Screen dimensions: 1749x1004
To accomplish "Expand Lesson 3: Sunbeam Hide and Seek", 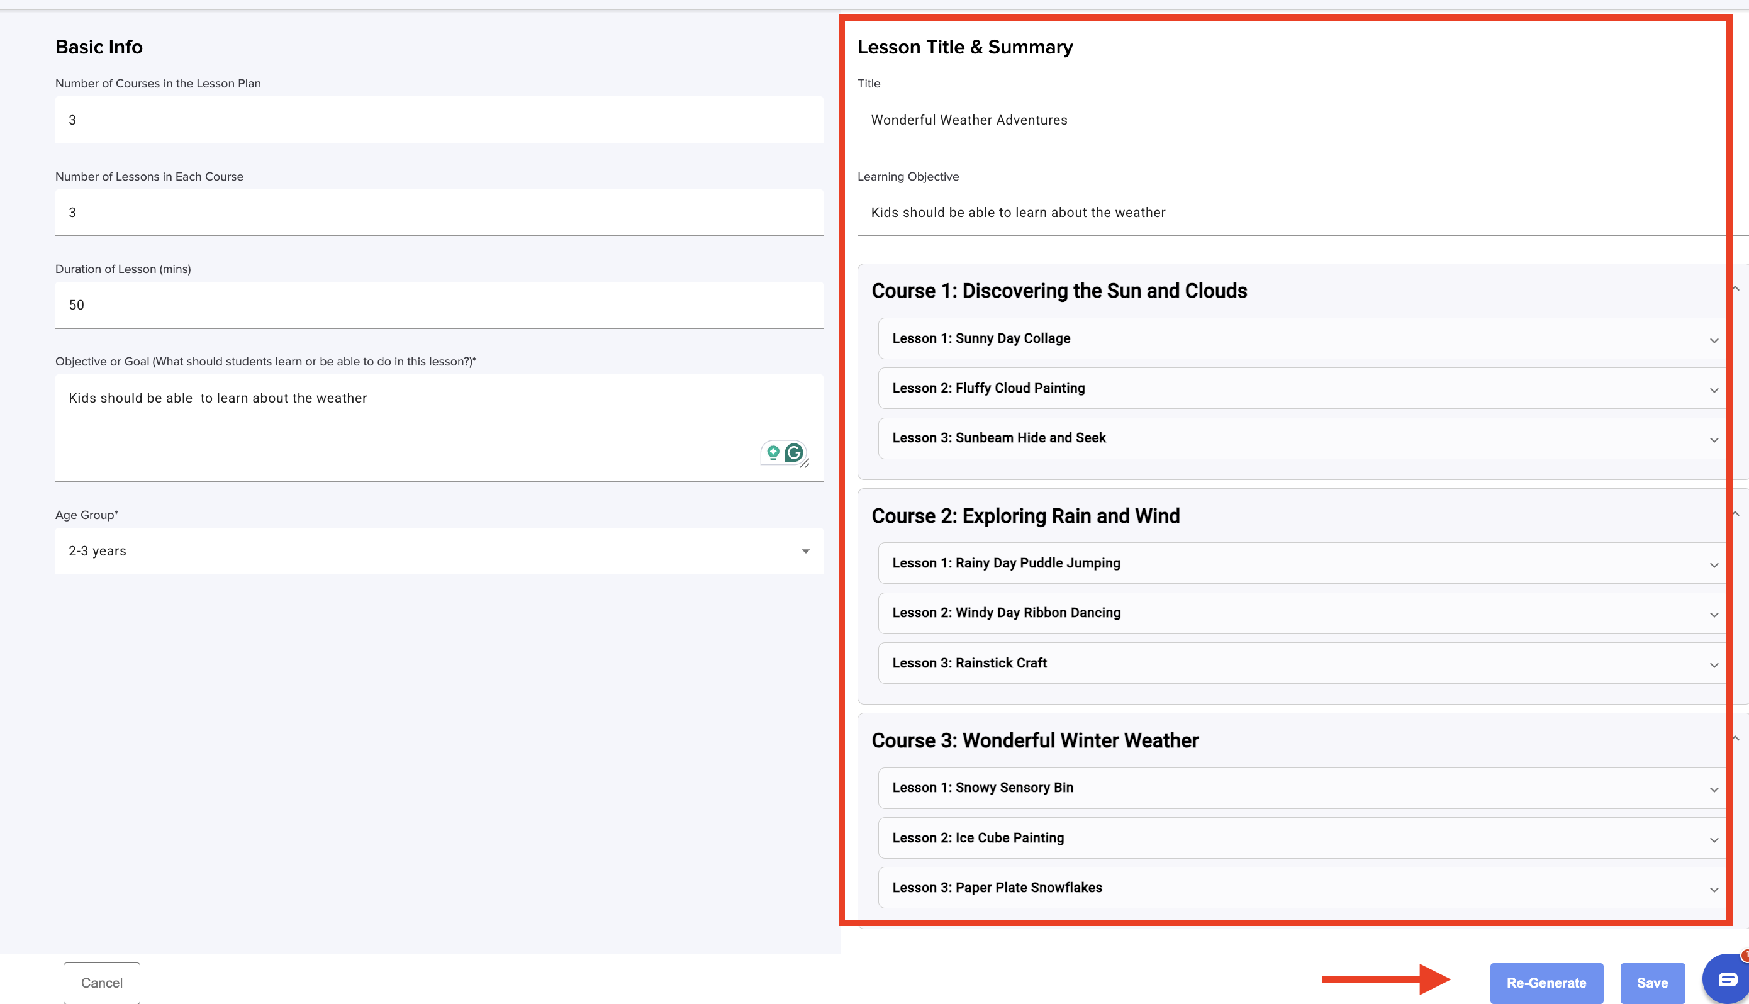I will pos(1713,439).
